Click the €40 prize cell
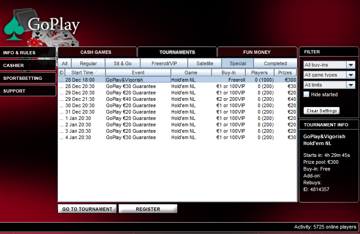Viewport: 360px width, 234px height. point(292,99)
